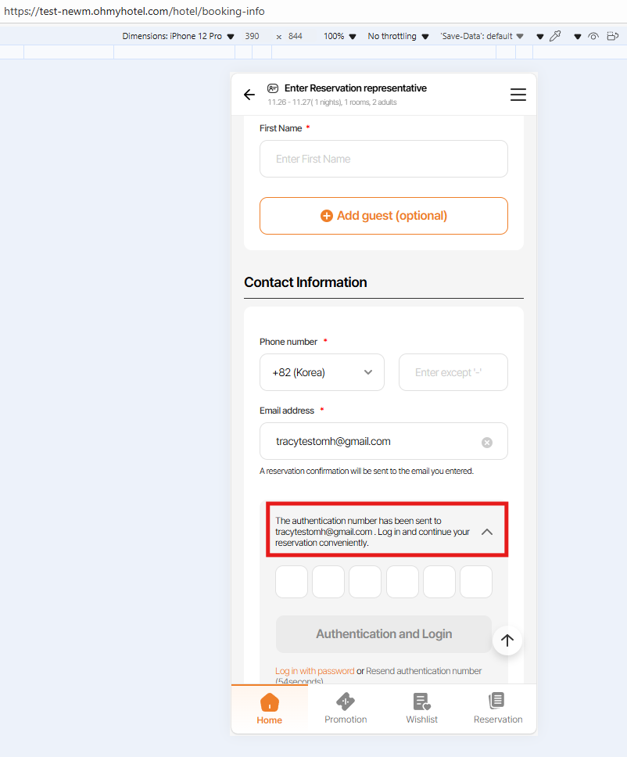Click the rotate device icon in toolbar
The image size is (627, 757).
point(613,36)
